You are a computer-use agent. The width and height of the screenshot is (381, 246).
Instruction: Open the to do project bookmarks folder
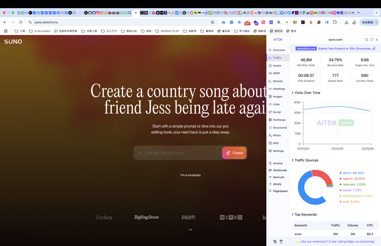[x=40, y=31]
